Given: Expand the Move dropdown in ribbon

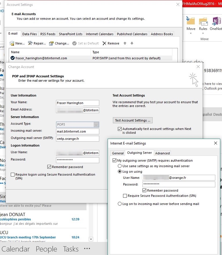Looking at the screenshot, I should click(x=191, y=33).
